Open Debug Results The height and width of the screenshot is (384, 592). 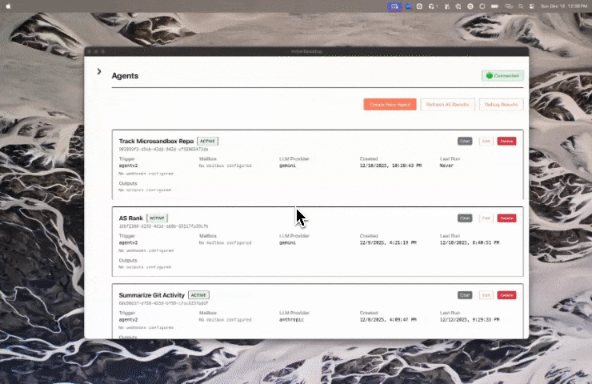[x=502, y=104]
